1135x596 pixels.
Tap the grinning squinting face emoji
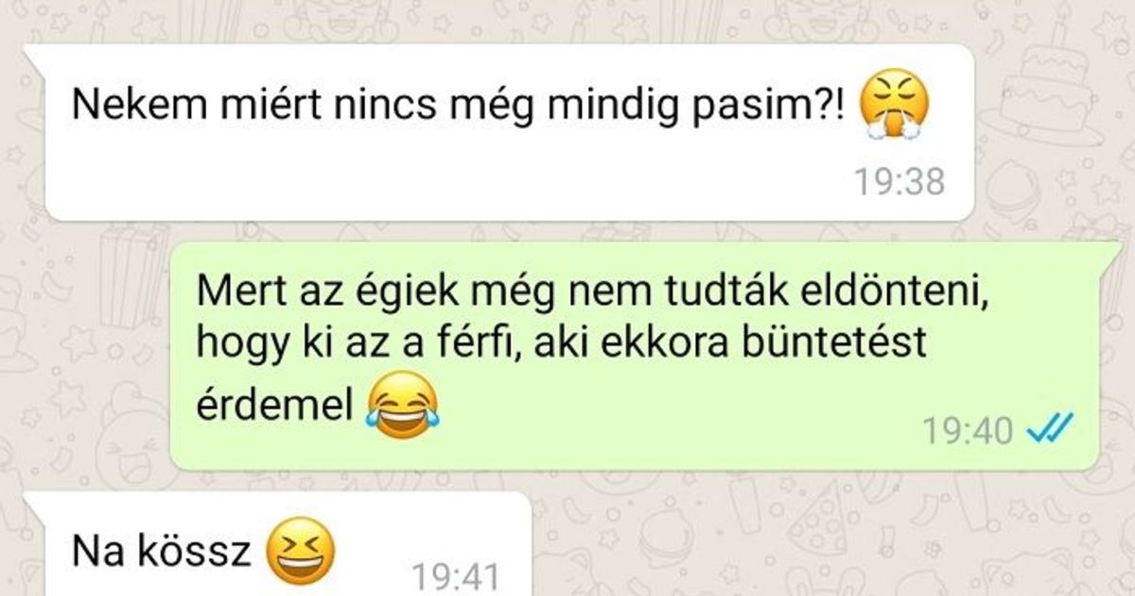[x=301, y=552]
